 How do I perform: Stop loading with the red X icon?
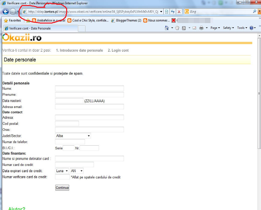179,12
